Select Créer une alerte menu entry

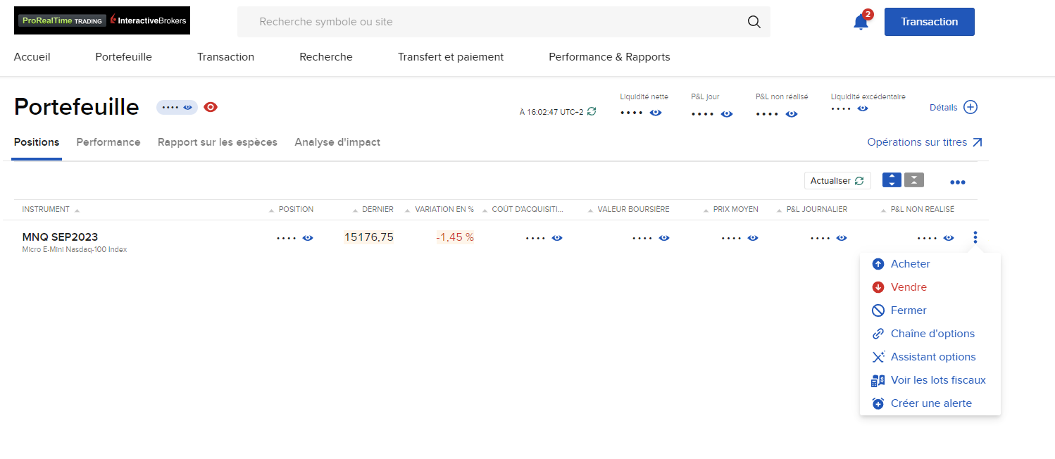coord(931,403)
